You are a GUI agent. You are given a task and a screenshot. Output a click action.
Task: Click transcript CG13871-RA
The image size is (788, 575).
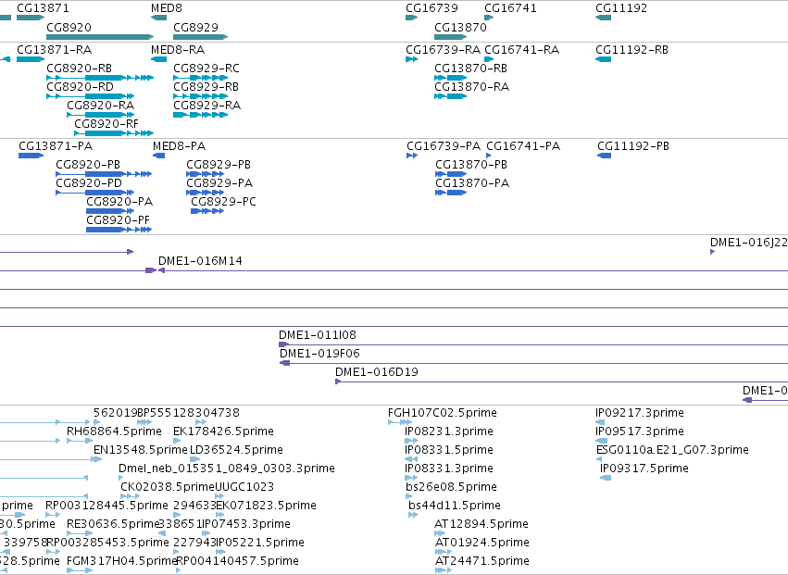click(55, 50)
